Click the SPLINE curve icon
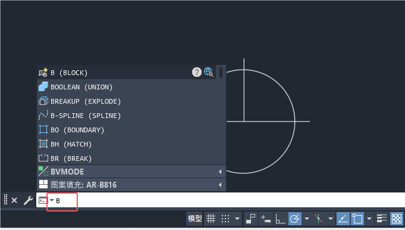Viewport: 405px width, 230px height. tap(43, 115)
